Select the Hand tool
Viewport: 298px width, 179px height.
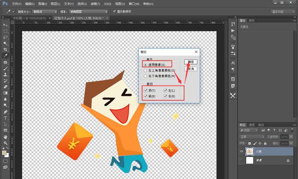tap(6, 136)
